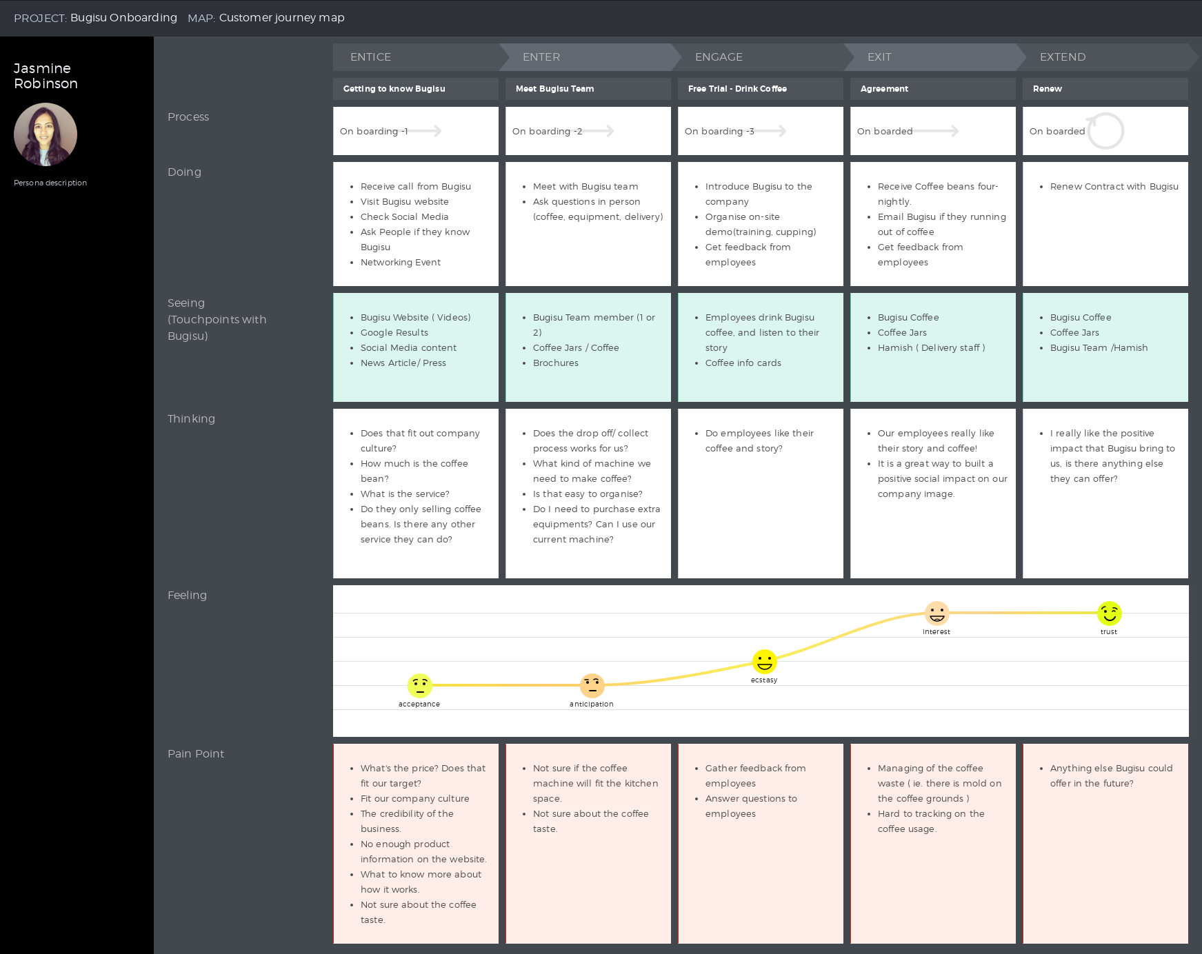This screenshot has height=954, width=1202.
Task: Click the Customer journey map title
Action: (x=281, y=18)
